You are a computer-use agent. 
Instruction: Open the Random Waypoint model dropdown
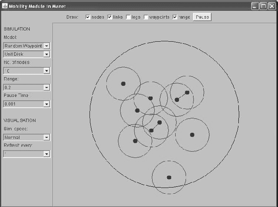click(47, 46)
